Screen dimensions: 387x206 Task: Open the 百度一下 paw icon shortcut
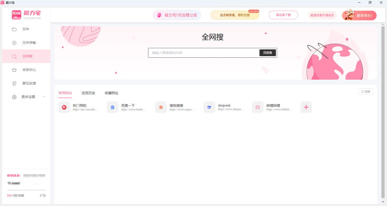point(113,107)
